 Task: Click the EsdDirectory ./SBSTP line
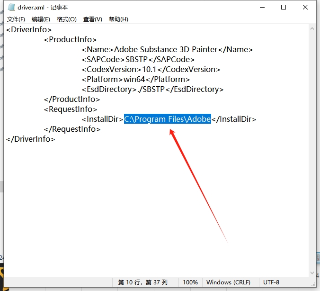click(152, 89)
